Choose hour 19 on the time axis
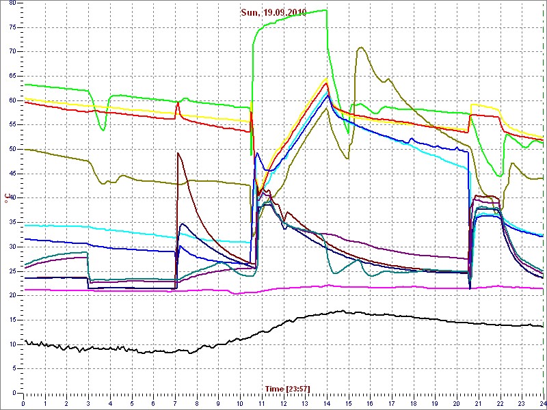Screen dimensions: 547x410 (x=435, y=403)
